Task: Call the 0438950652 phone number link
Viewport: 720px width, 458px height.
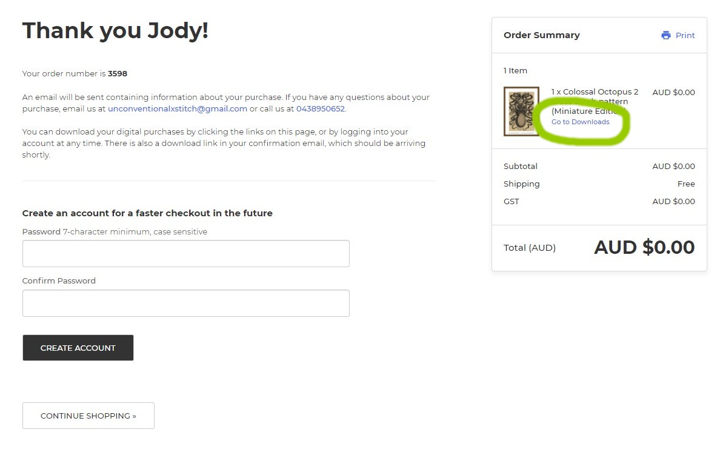Action: (320, 109)
